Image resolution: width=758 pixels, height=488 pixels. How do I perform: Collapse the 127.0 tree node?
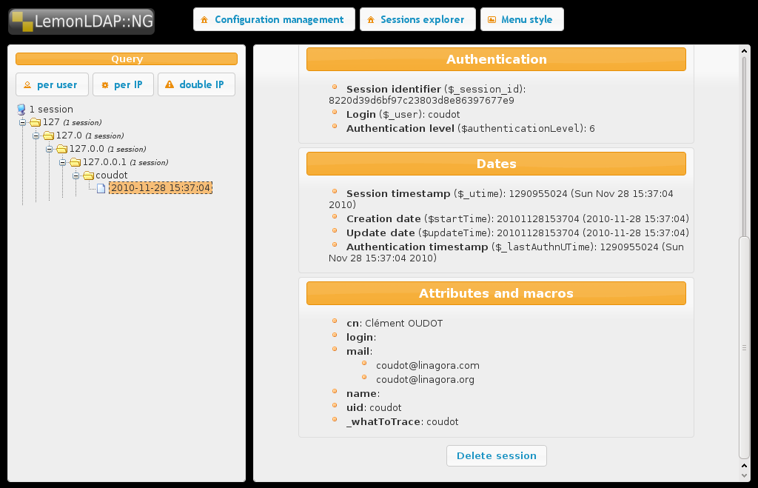click(36, 136)
